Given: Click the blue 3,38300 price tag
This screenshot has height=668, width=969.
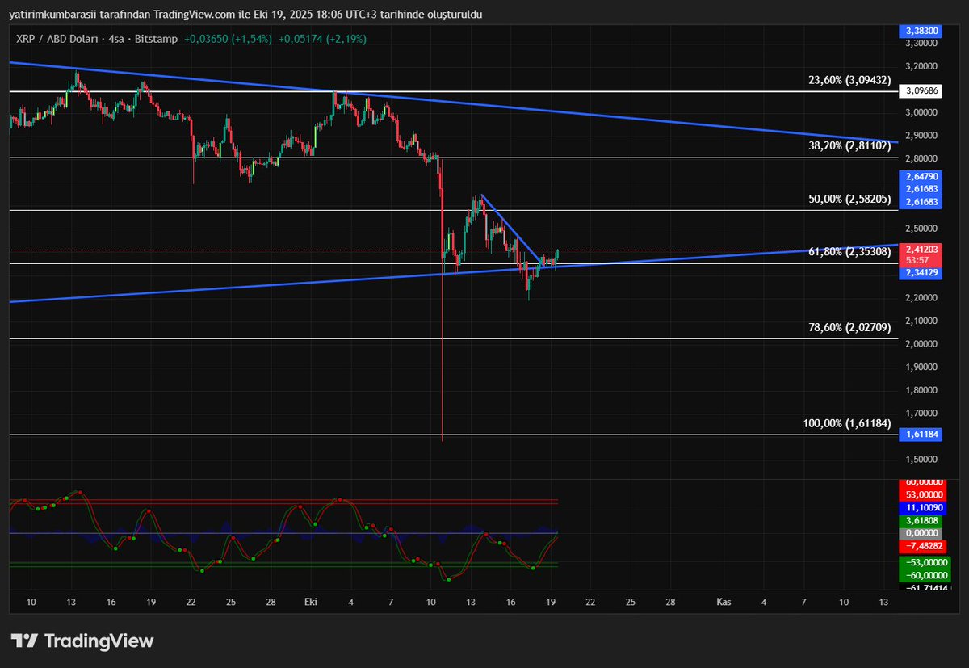Looking at the screenshot, I should click(921, 31).
